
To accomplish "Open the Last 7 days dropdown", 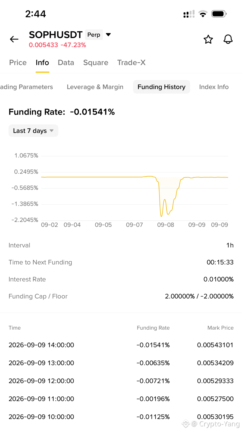I will (x=33, y=131).
